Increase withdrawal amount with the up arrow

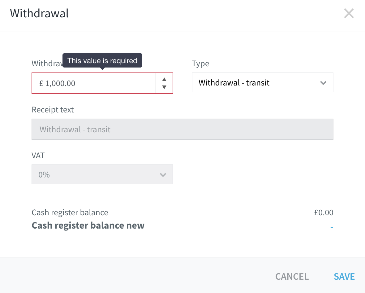click(164, 79)
